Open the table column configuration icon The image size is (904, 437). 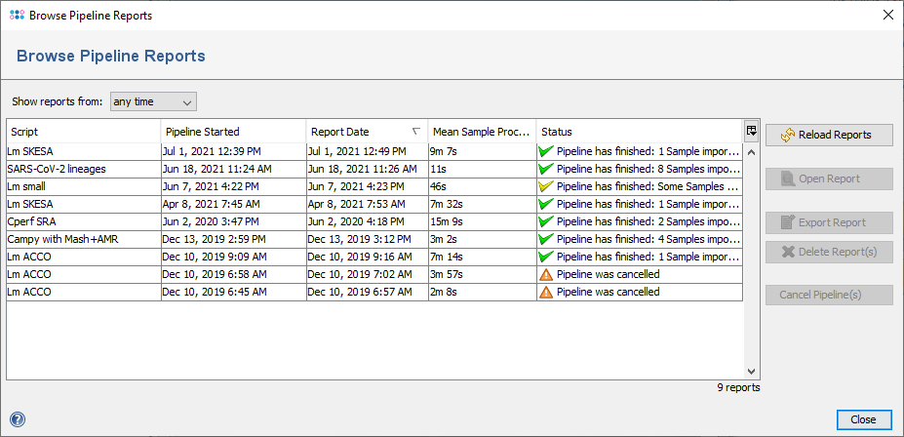[751, 132]
